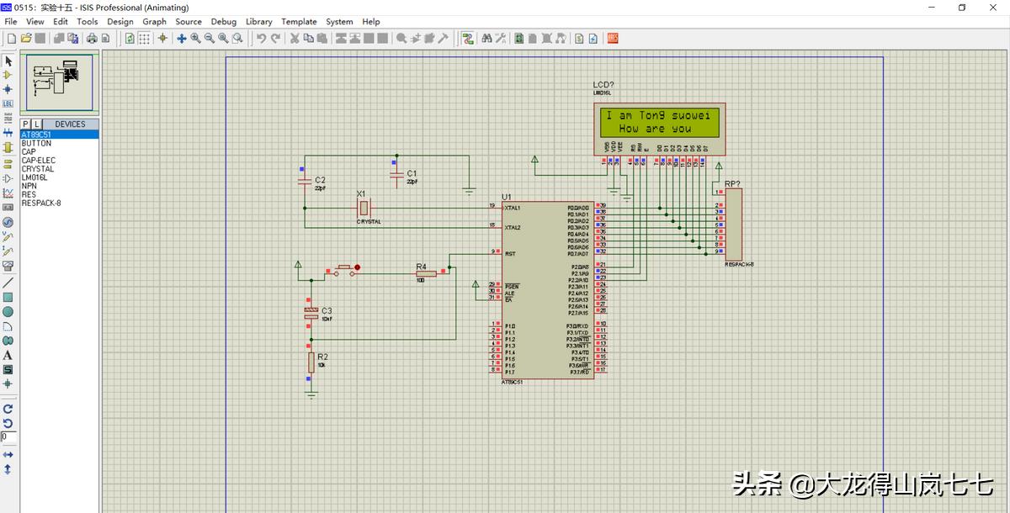This screenshot has width=1010, height=513.
Task: Select the Wire Label mode icon
Action: coord(8,104)
